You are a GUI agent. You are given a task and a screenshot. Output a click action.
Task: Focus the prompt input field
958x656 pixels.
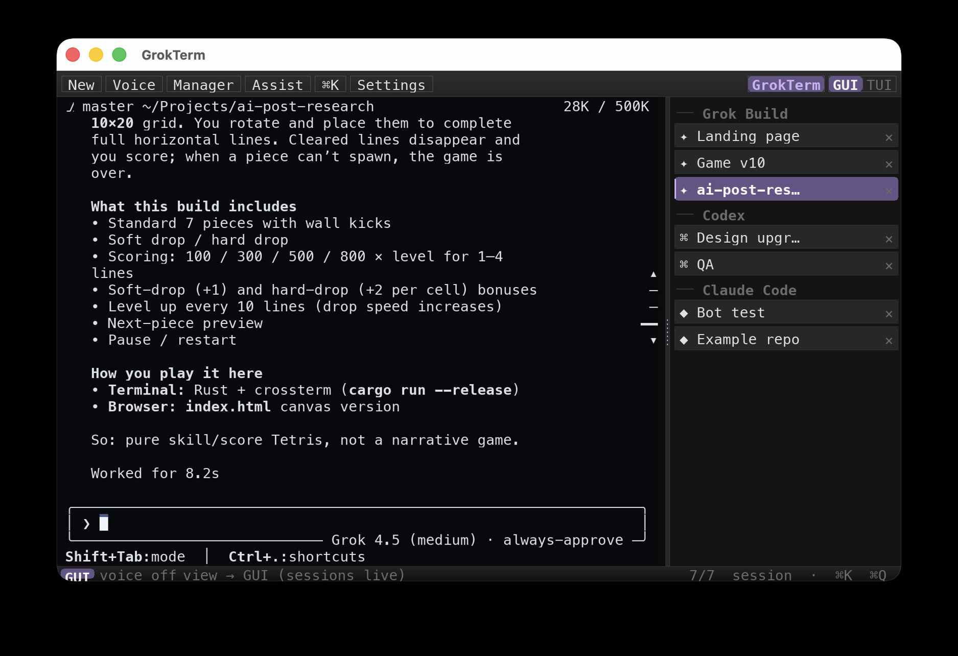tap(357, 523)
